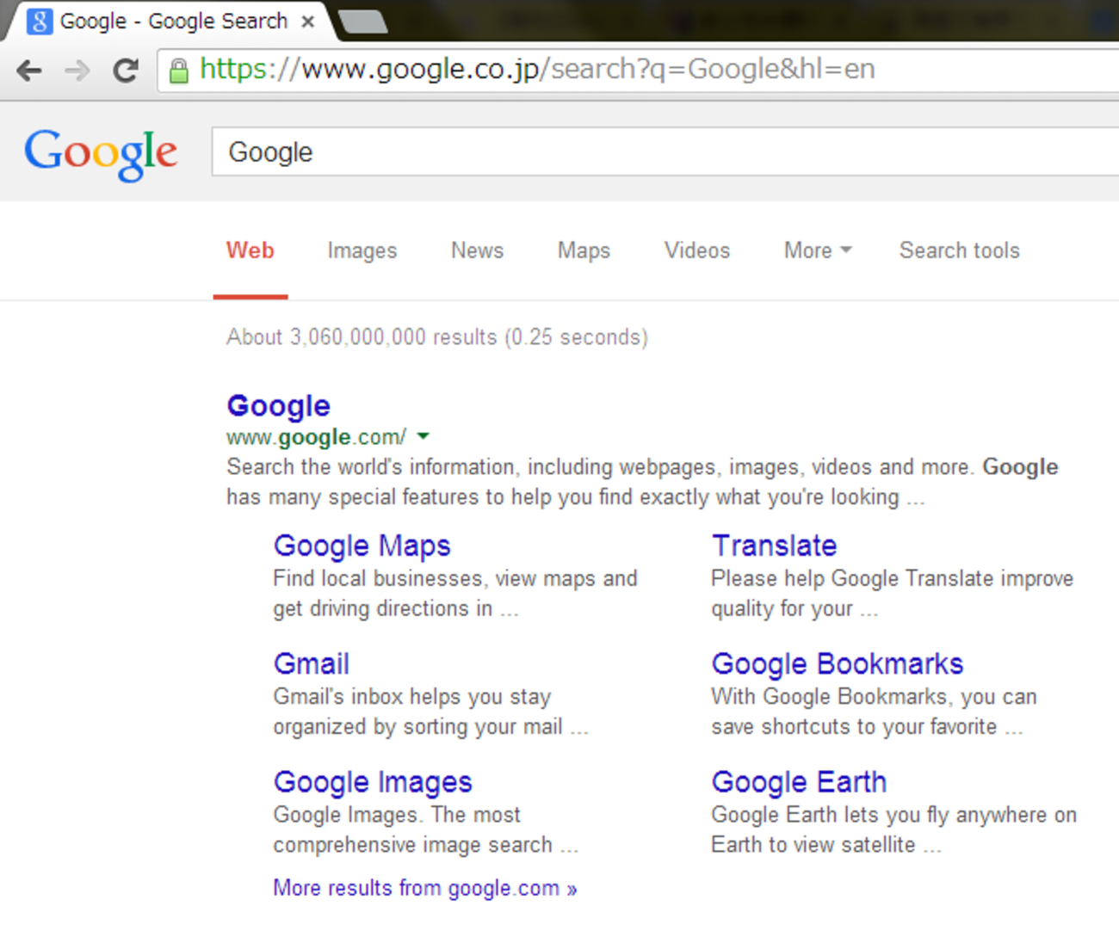1119x937 pixels.
Task: Click the browser forward arrow
Action: tap(77, 71)
